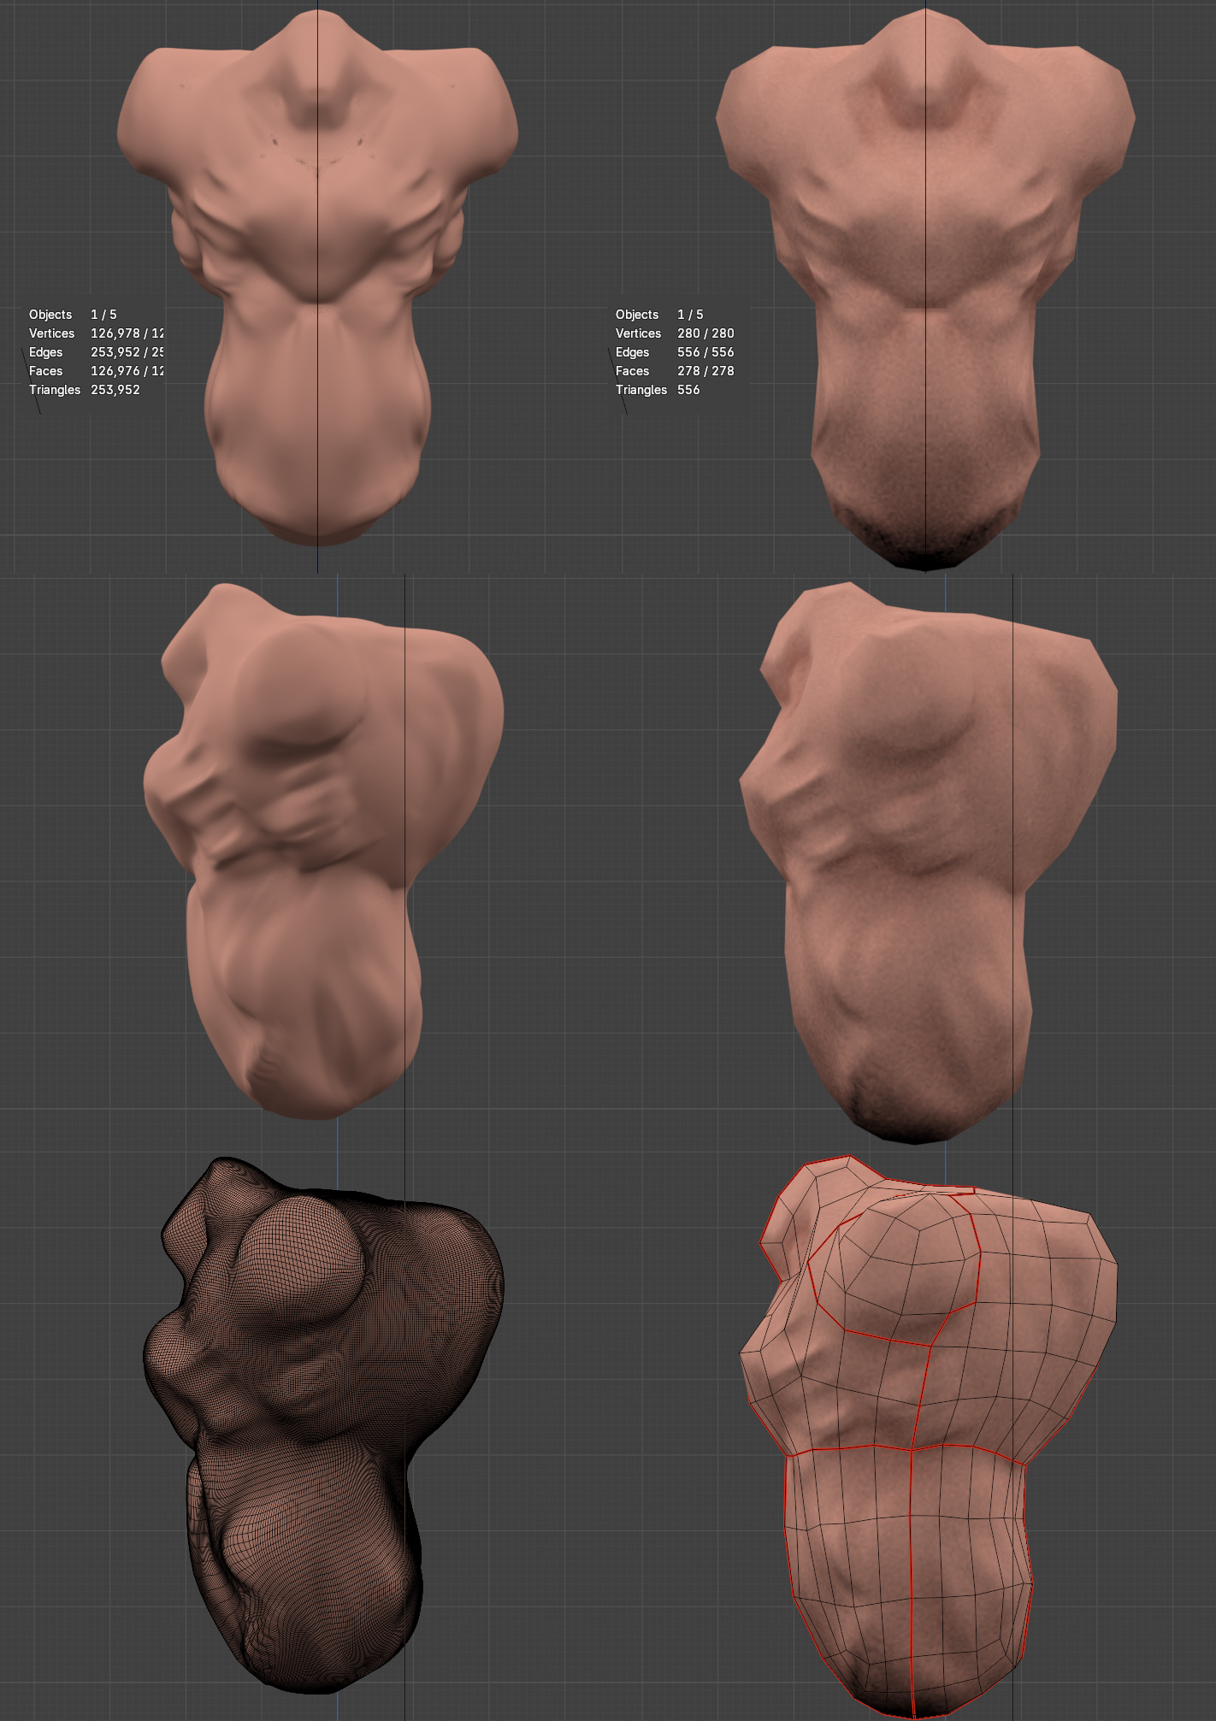Select the '126,978' vertices value

pos(115,333)
